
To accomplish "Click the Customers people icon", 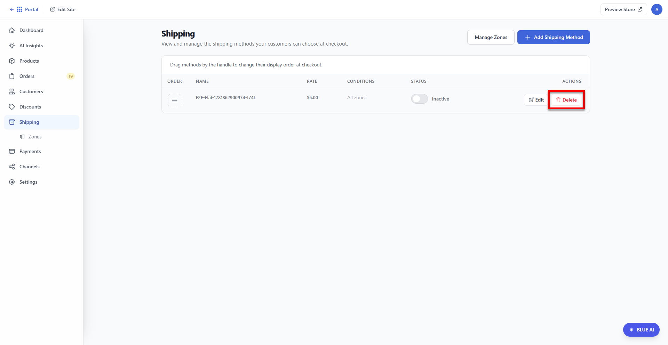I will click(x=12, y=91).
